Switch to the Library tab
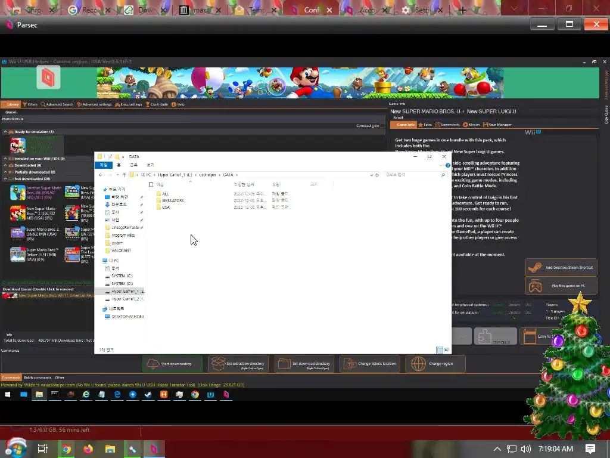610x458 pixels. coord(11,104)
